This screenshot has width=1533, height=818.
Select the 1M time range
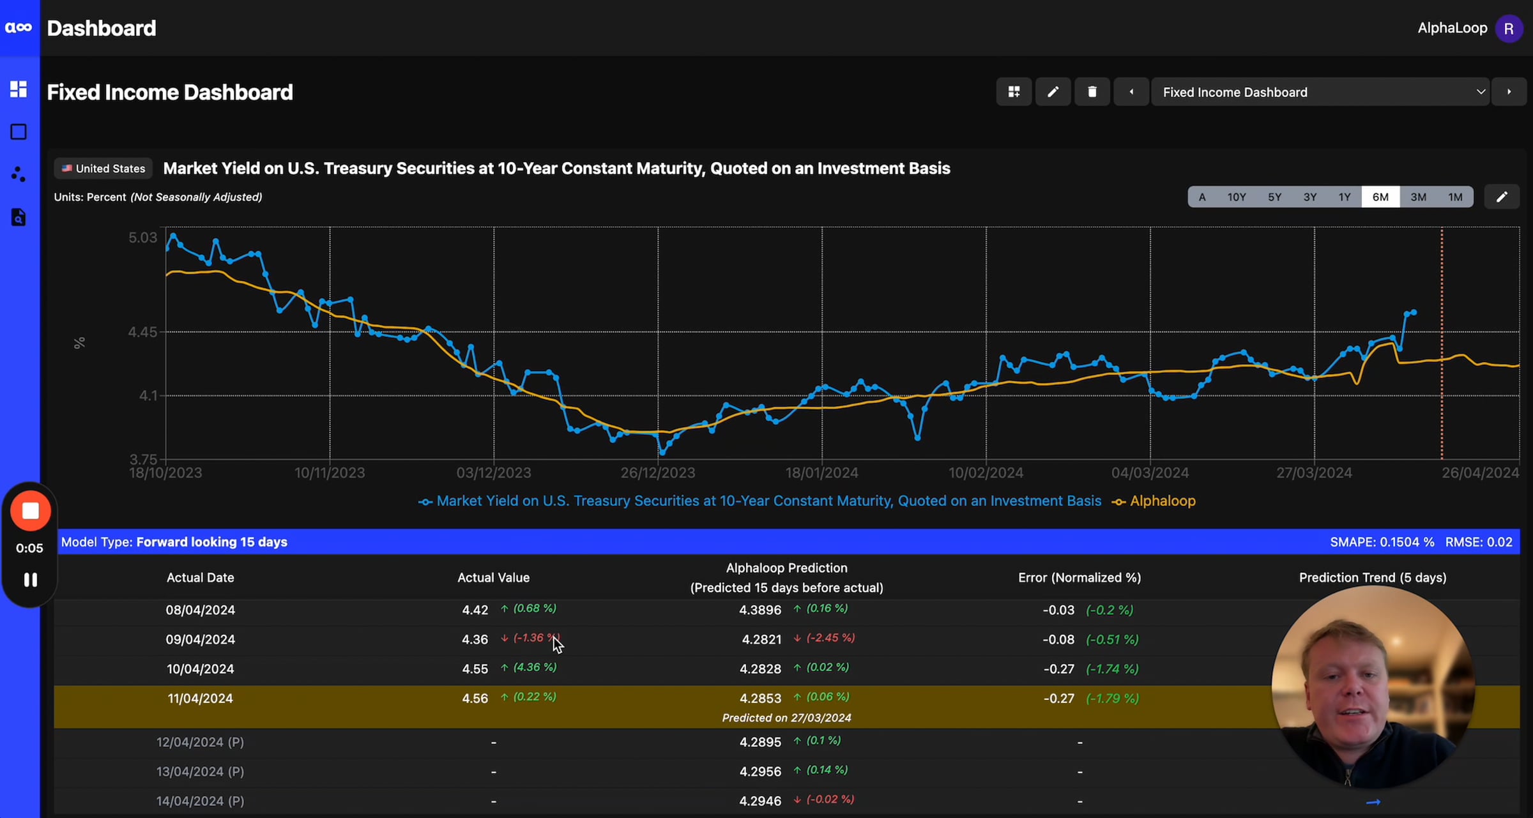coord(1455,197)
